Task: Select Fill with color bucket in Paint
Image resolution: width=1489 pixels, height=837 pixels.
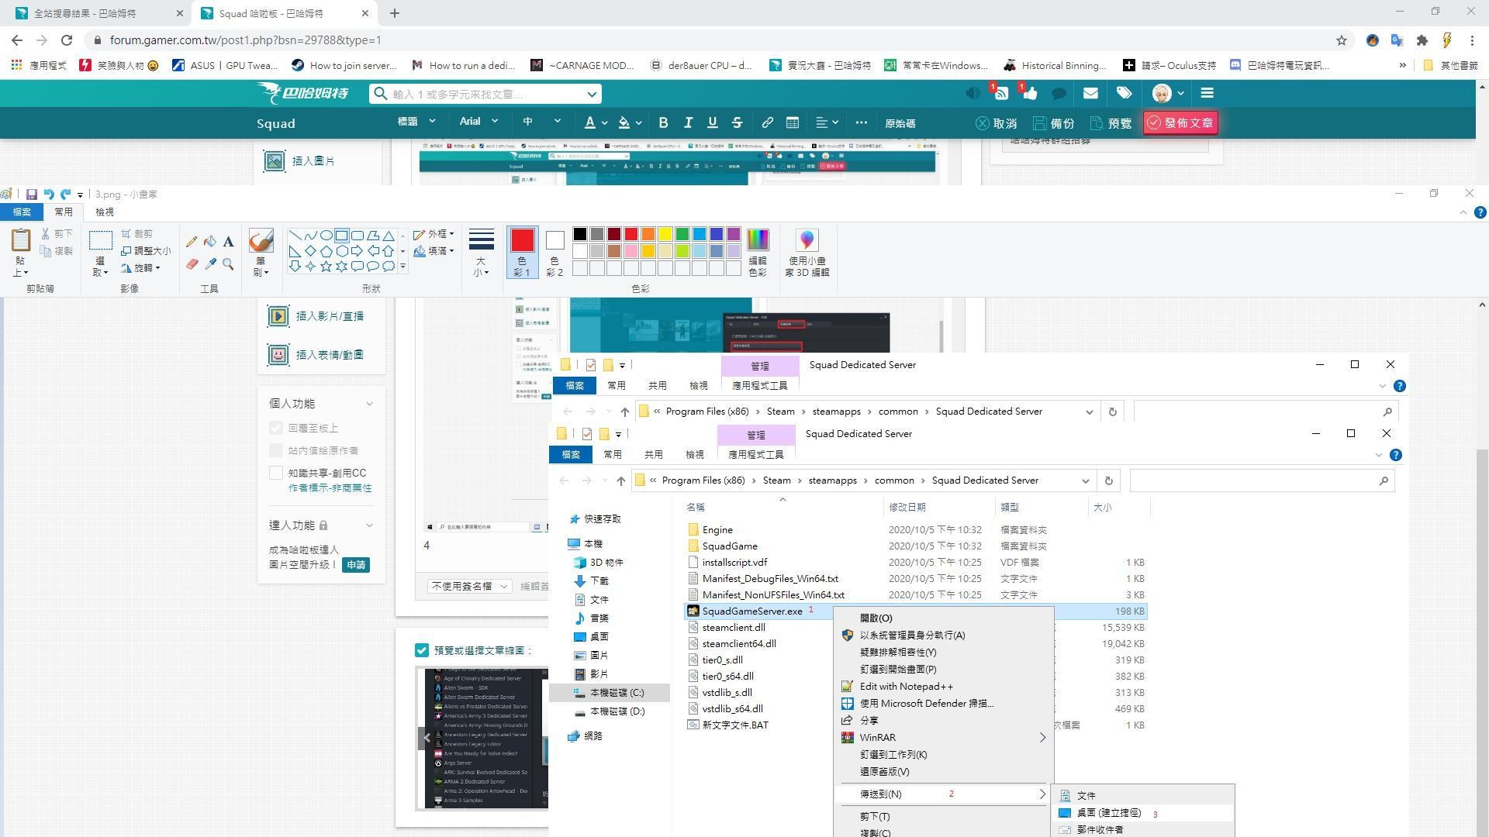Action: coord(210,241)
